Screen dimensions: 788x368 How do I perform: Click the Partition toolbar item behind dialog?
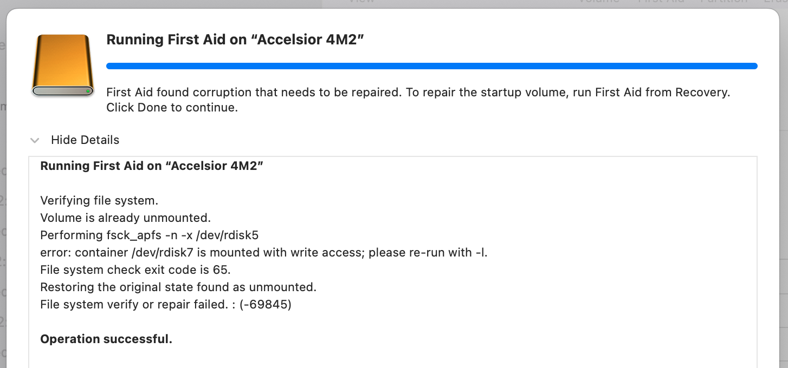[x=724, y=2]
